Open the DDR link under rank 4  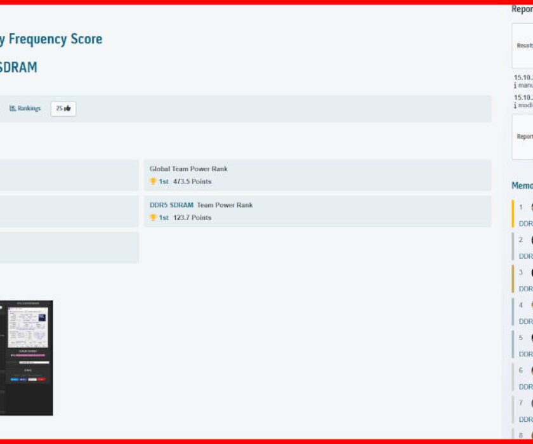coord(525,322)
